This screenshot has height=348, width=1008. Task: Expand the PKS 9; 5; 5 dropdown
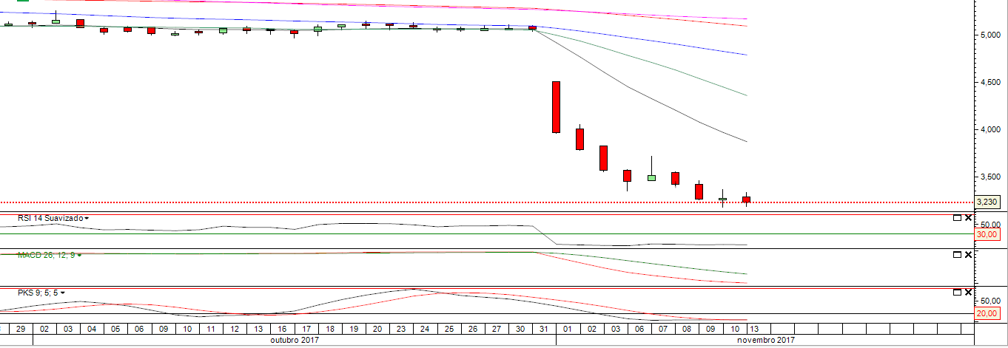pyautogui.click(x=63, y=293)
